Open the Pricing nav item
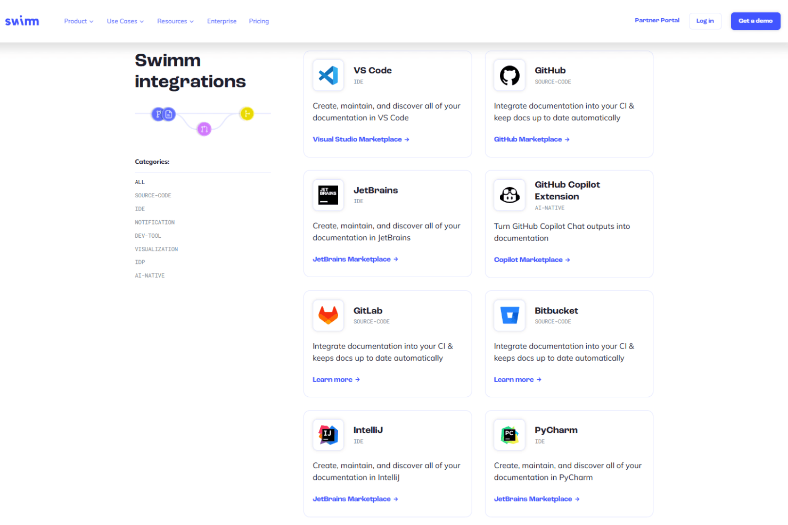The height and width of the screenshot is (525, 788). [x=259, y=21]
